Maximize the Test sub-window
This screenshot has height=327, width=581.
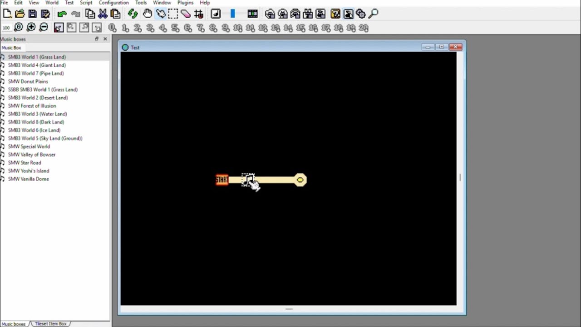coord(441,47)
